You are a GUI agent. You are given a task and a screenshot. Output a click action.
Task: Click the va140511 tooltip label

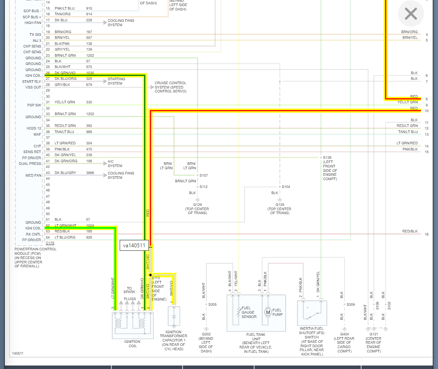tap(134, 246)
